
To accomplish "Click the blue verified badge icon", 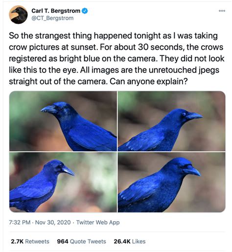I will pos(85,11).
